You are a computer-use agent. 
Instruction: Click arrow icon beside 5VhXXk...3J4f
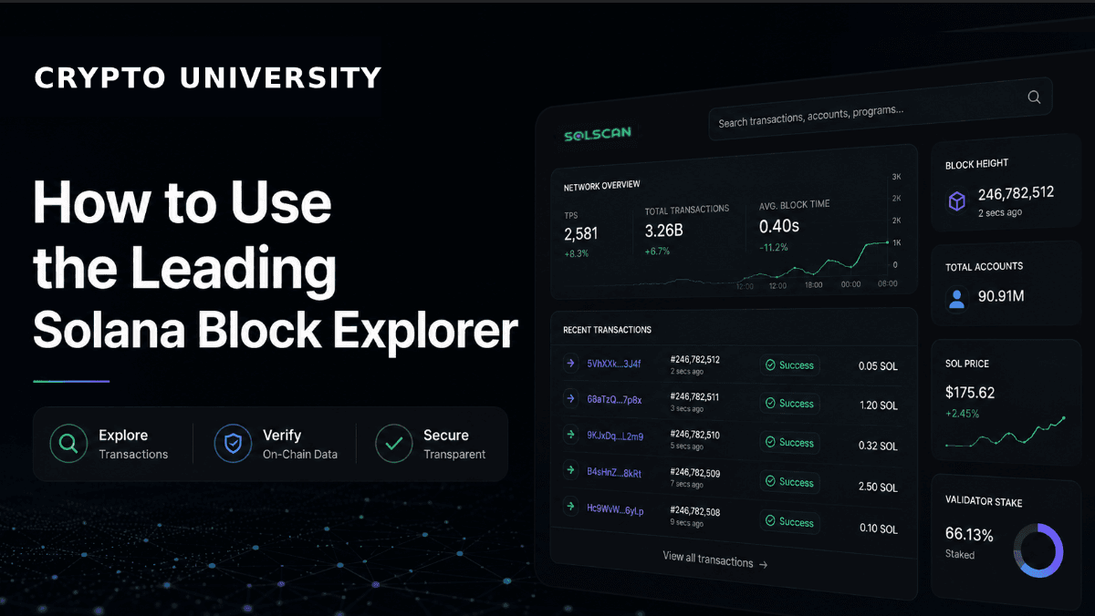571,363
